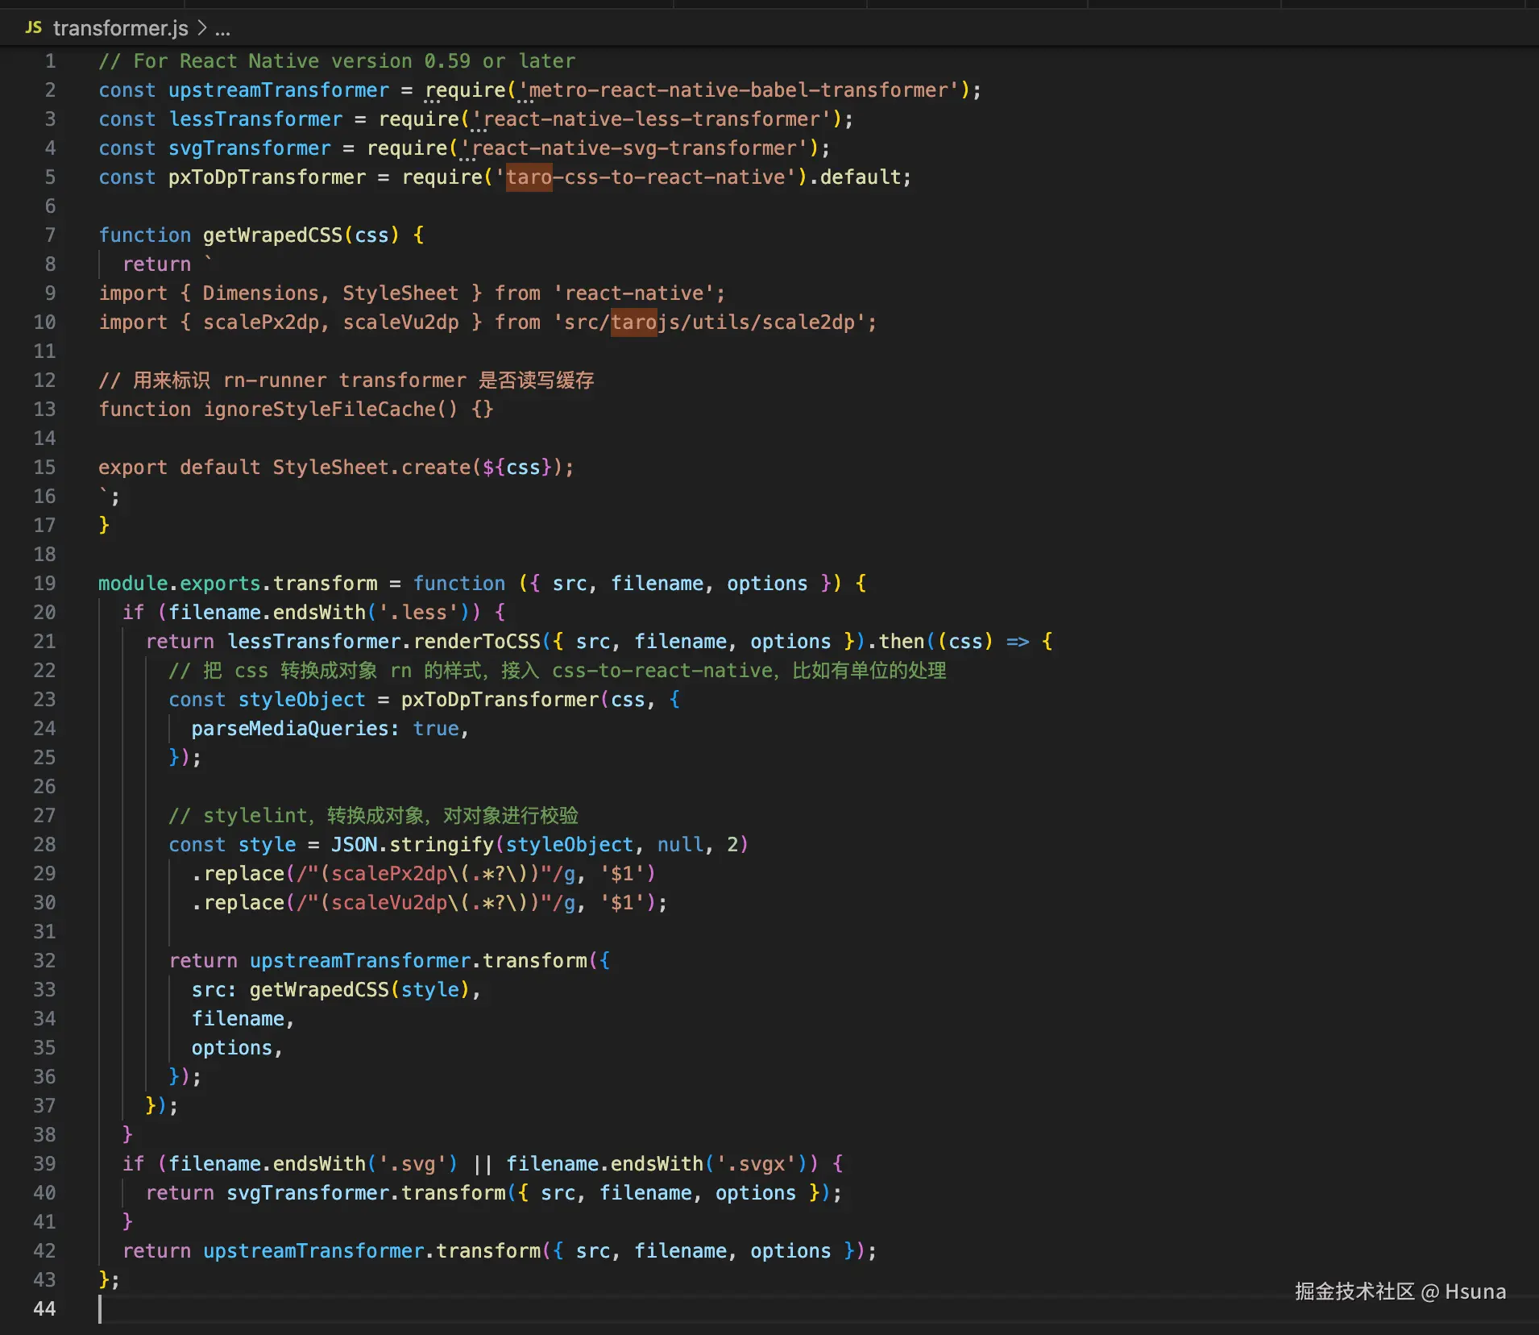The height and width of the screenshot is (1335, 1539).
Task: Open the transformer.js breadcrumb
Action: (121, 28)
